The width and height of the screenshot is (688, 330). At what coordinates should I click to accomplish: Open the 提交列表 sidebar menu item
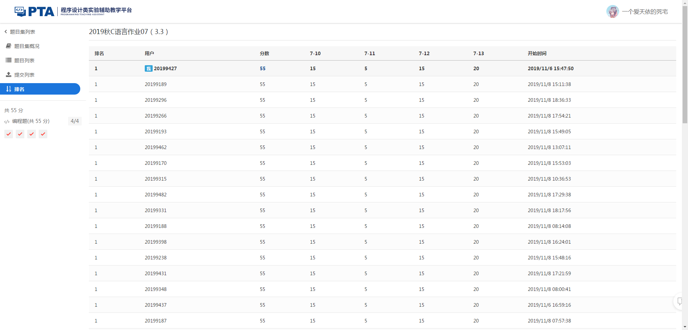pyautogui.click(x=24, y=75)
